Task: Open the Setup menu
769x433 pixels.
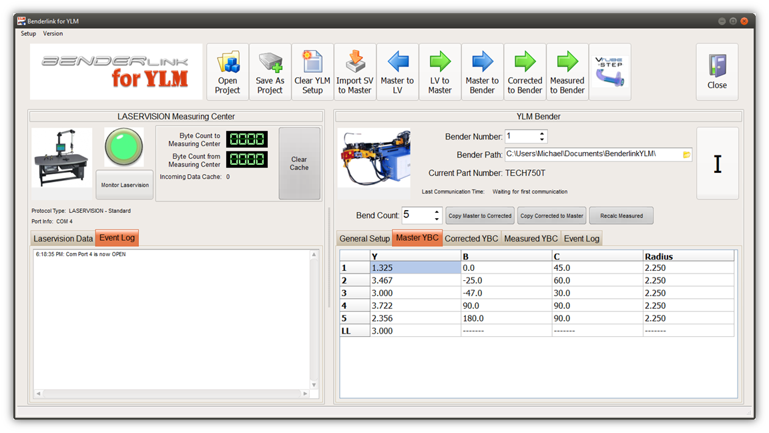Action: click(x=28, y=33)
